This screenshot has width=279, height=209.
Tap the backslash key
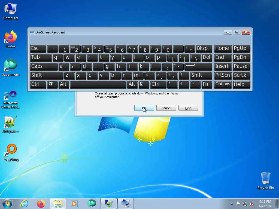[x=195, y=58]
